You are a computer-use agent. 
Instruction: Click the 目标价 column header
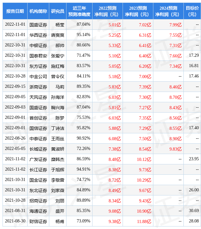coord(192,11)
